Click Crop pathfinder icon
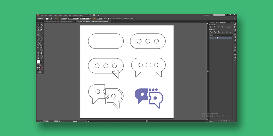 tap(223, 32)
